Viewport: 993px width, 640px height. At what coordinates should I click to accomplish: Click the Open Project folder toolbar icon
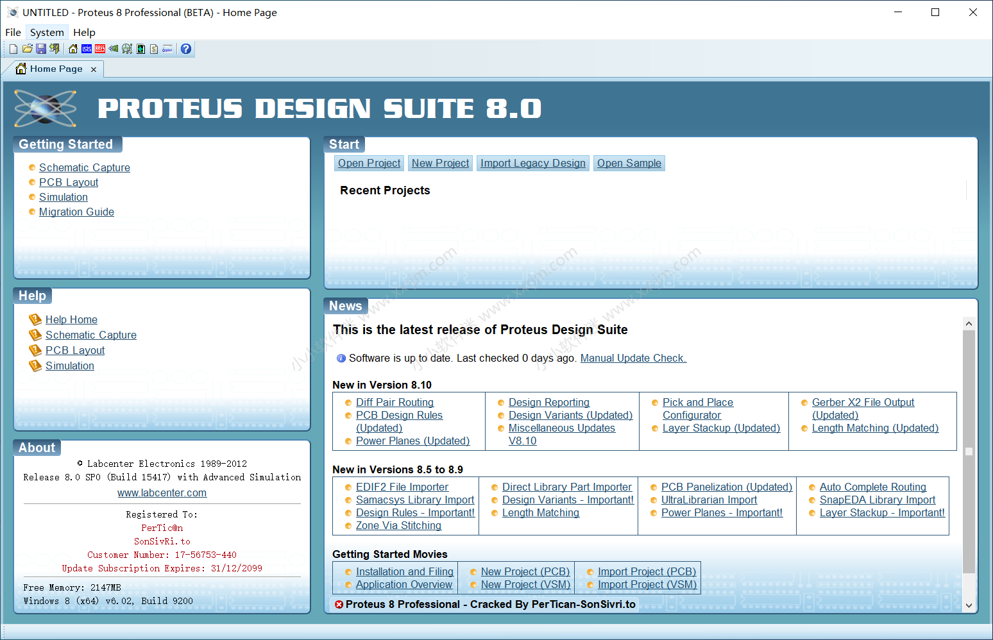[27, 49]
